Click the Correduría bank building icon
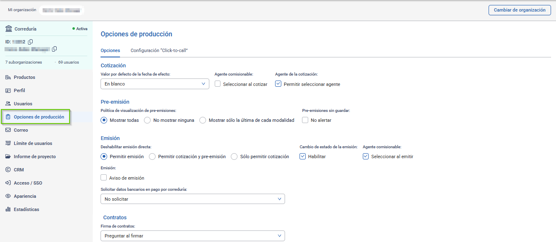This screenshot has height=242, width=556. [8, 29]
